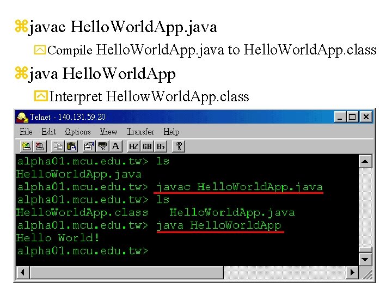
Task: Click the horizontal scrollbar right arrow
Action: pos(352,273)
